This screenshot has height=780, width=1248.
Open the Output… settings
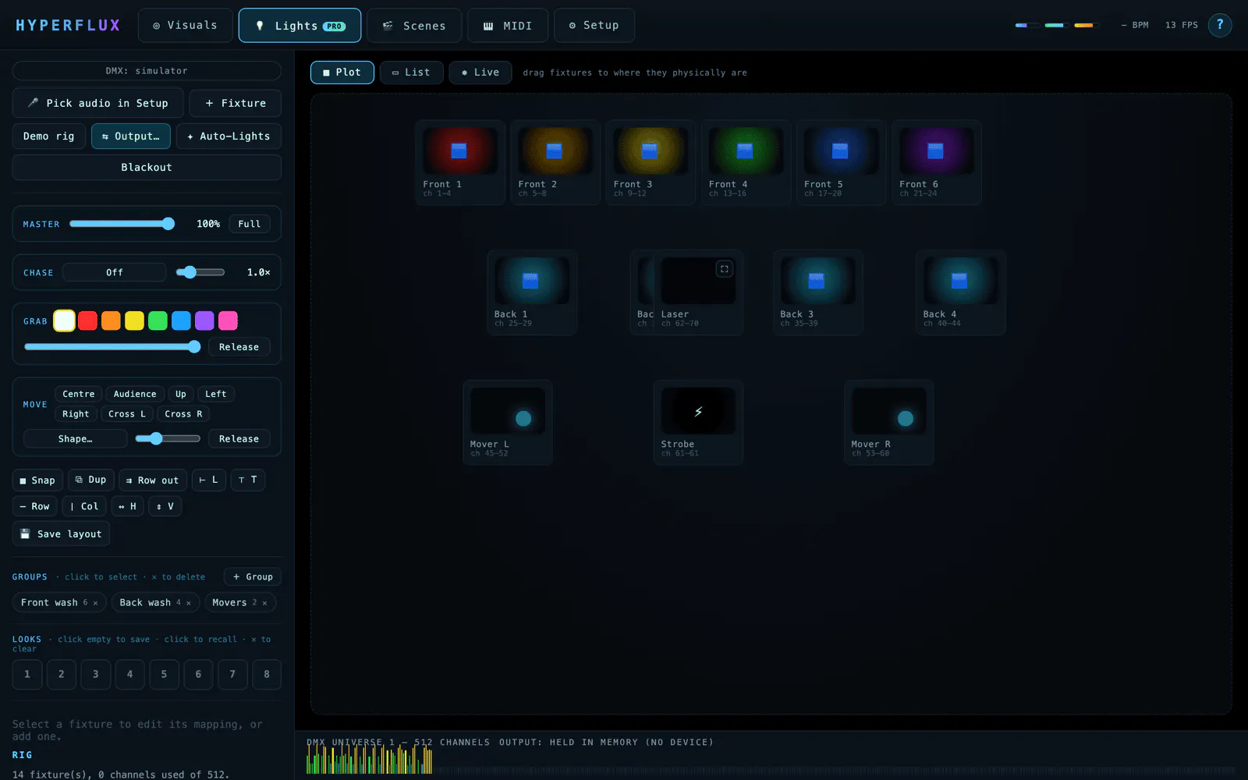131,136
